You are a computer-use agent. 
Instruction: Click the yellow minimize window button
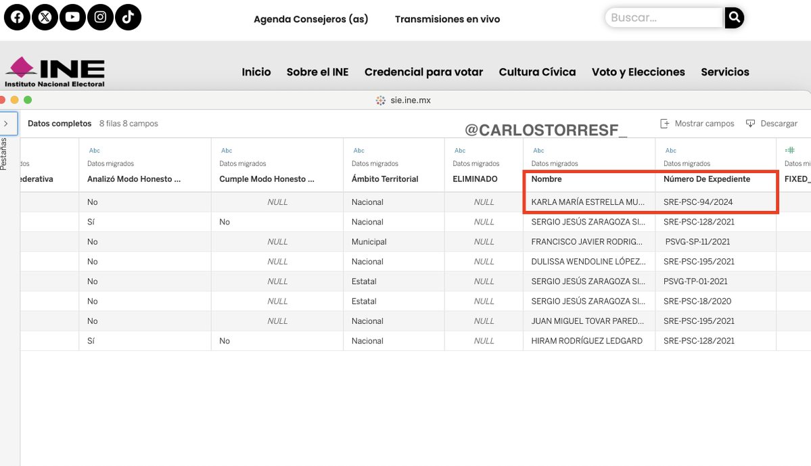14,100
